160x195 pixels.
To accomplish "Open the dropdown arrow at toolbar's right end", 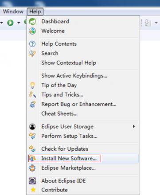I will [156, 23].
